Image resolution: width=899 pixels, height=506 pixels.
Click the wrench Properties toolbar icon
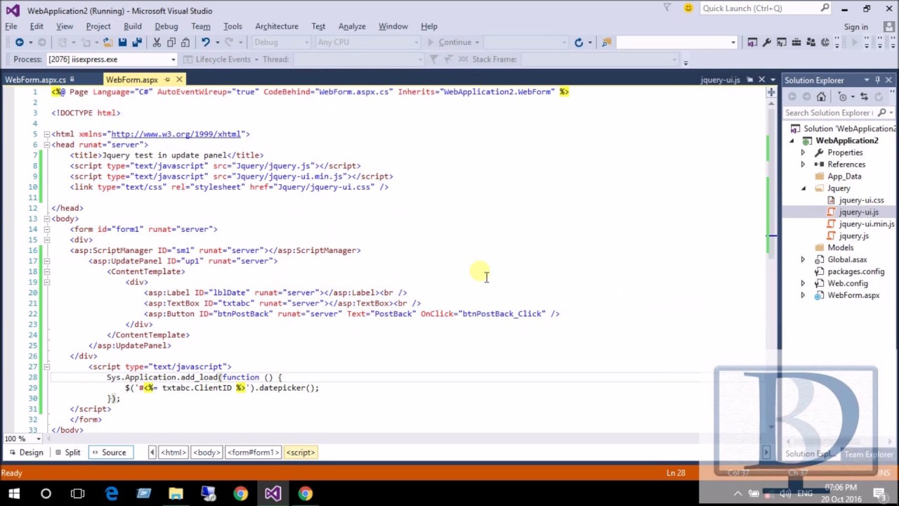(767, 42)
